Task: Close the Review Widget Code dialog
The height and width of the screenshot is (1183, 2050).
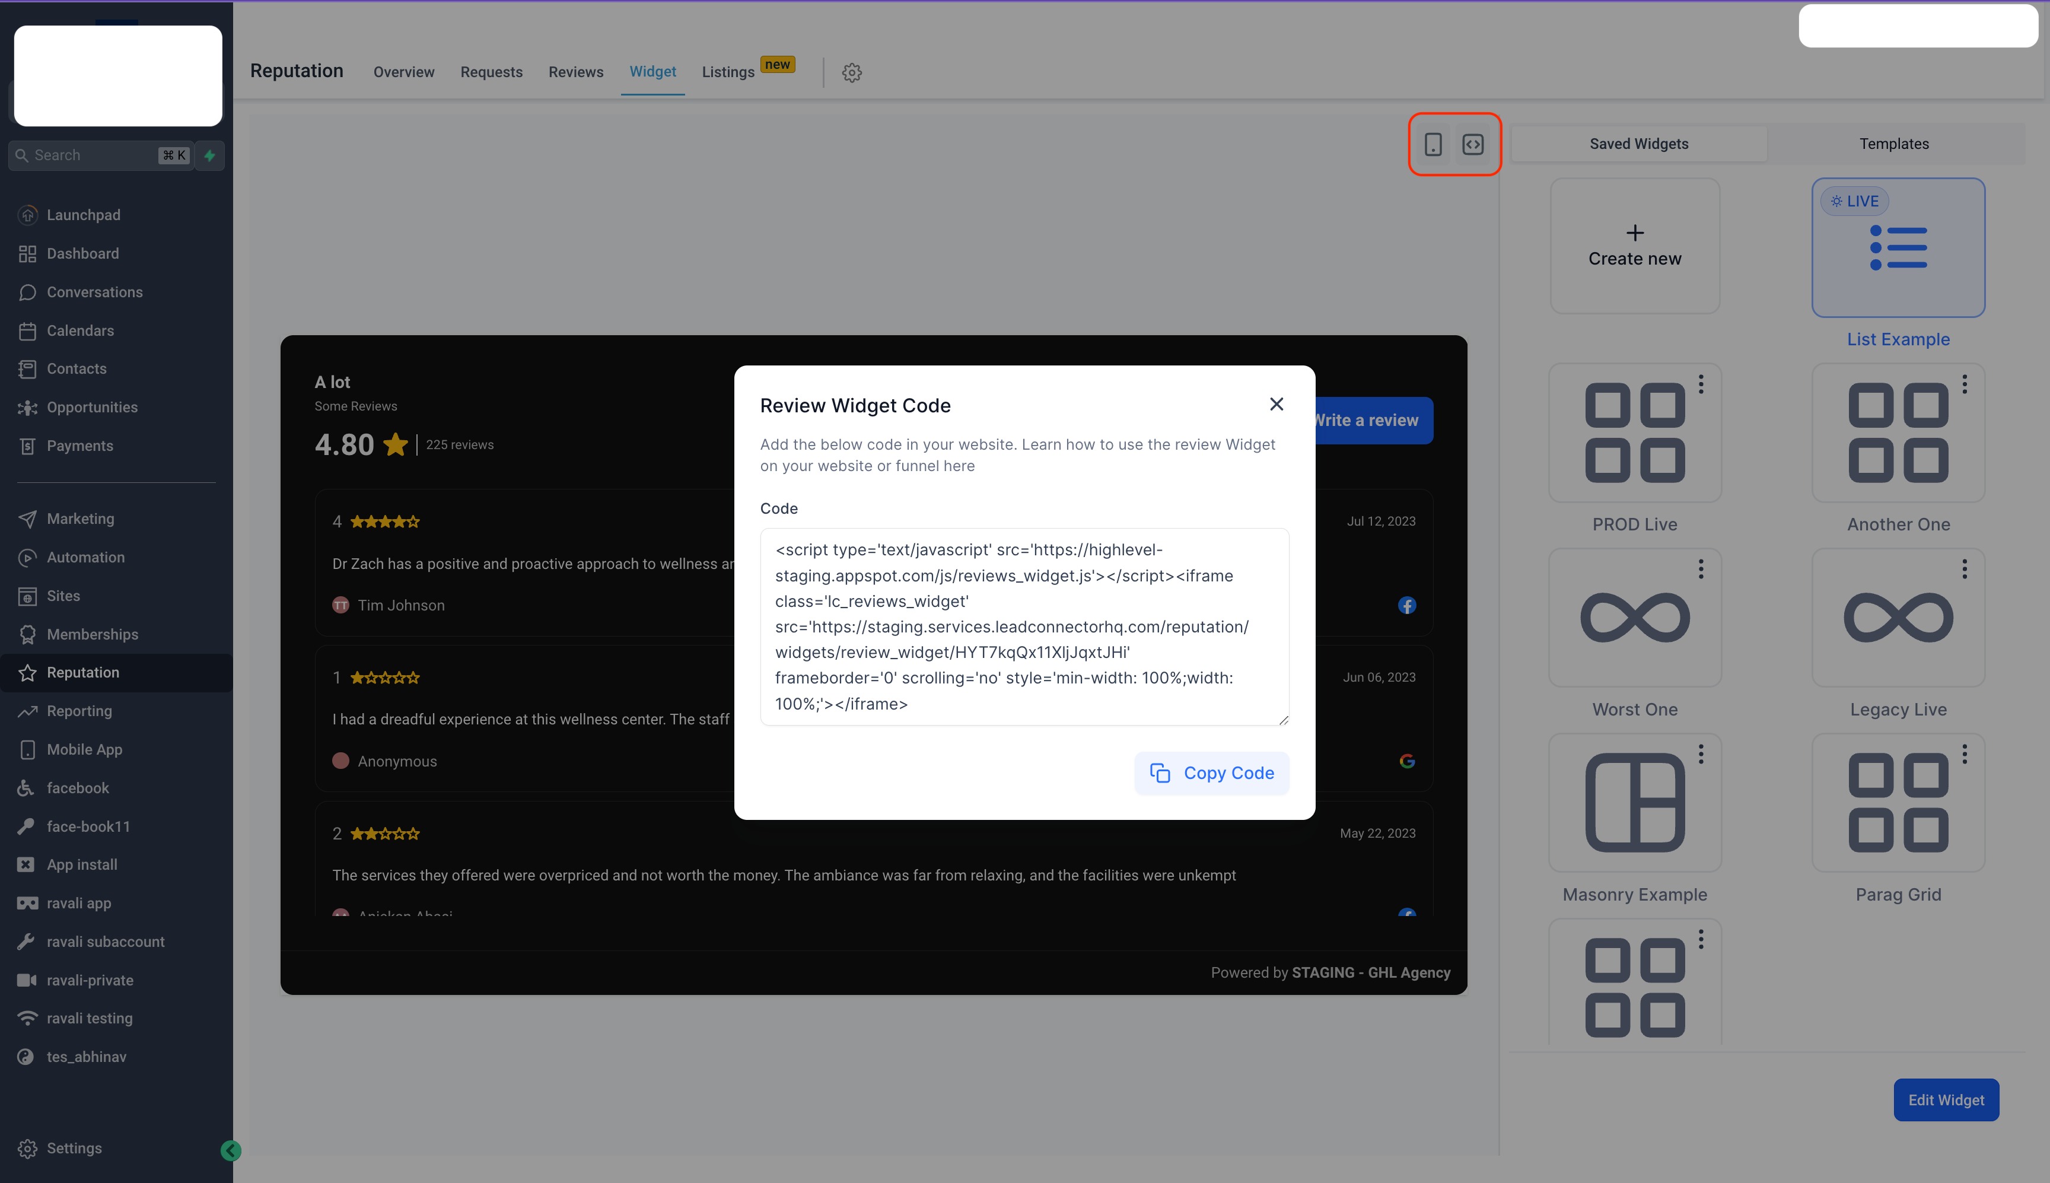Action: tap(1276, 404)
